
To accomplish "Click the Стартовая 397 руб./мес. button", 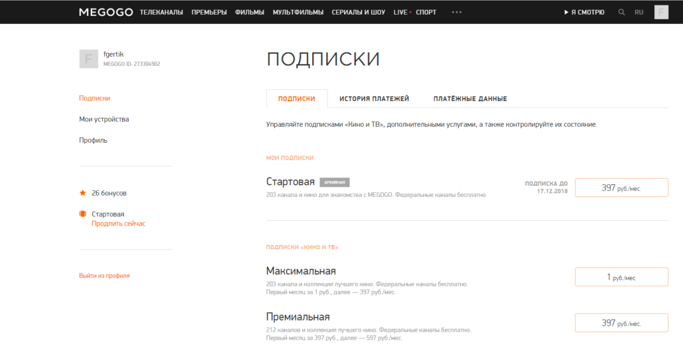I will pos(622,188).
